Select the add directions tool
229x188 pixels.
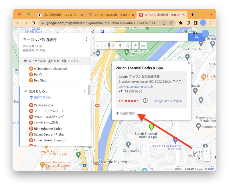coord(135,46)
